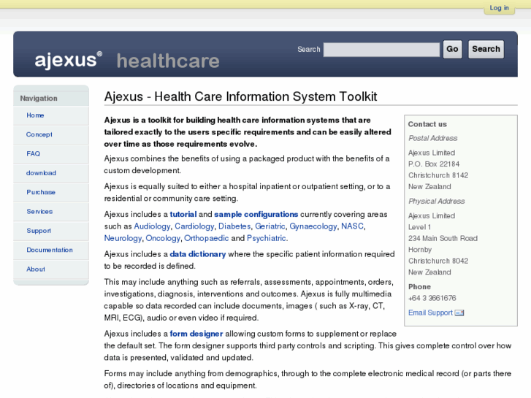Follow the tutorial link
This screenshot has width=531, height=398.
(x=183, y=215)
